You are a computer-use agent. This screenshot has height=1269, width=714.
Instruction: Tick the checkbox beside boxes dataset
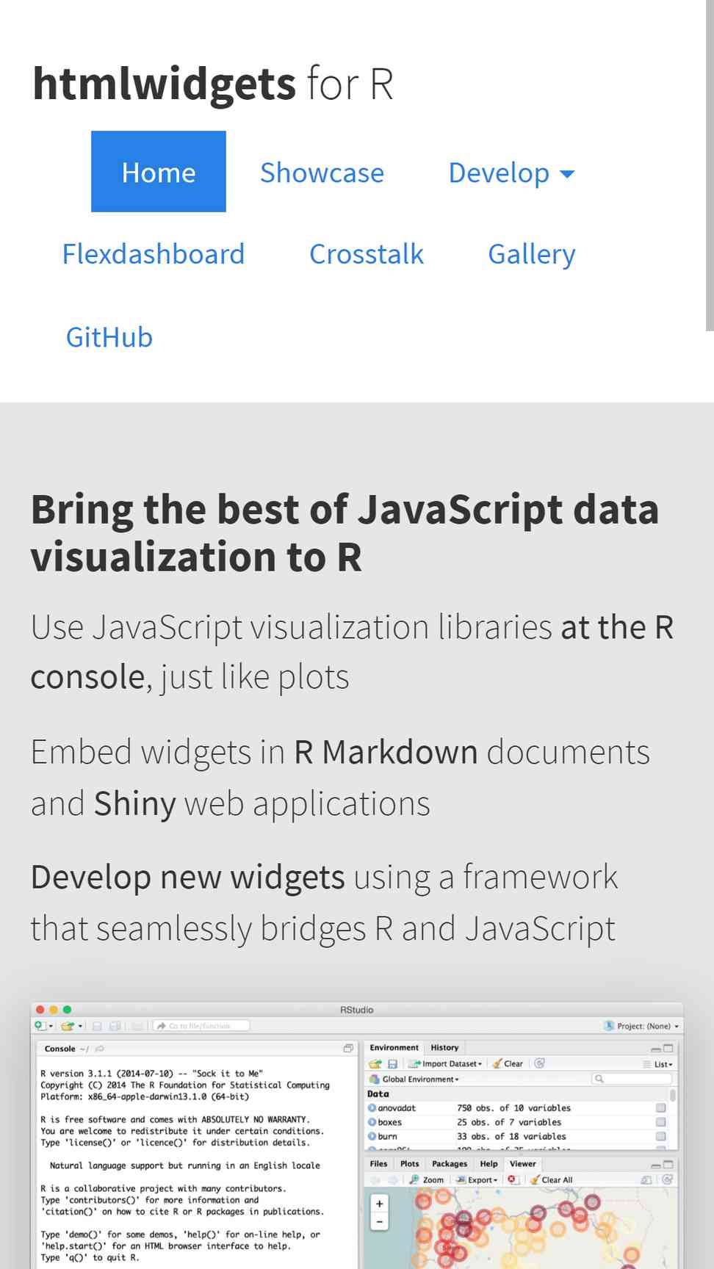660,1122
